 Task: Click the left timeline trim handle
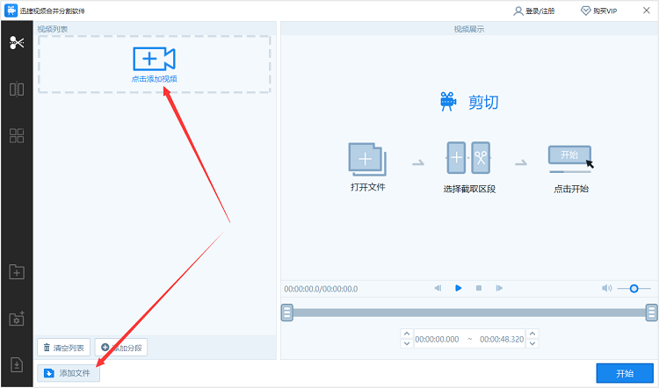tap(287, 313)
